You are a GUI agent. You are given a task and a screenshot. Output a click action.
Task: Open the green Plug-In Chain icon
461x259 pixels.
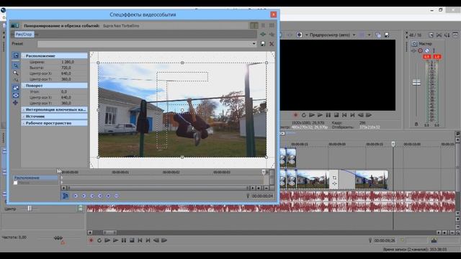[263, 35]
